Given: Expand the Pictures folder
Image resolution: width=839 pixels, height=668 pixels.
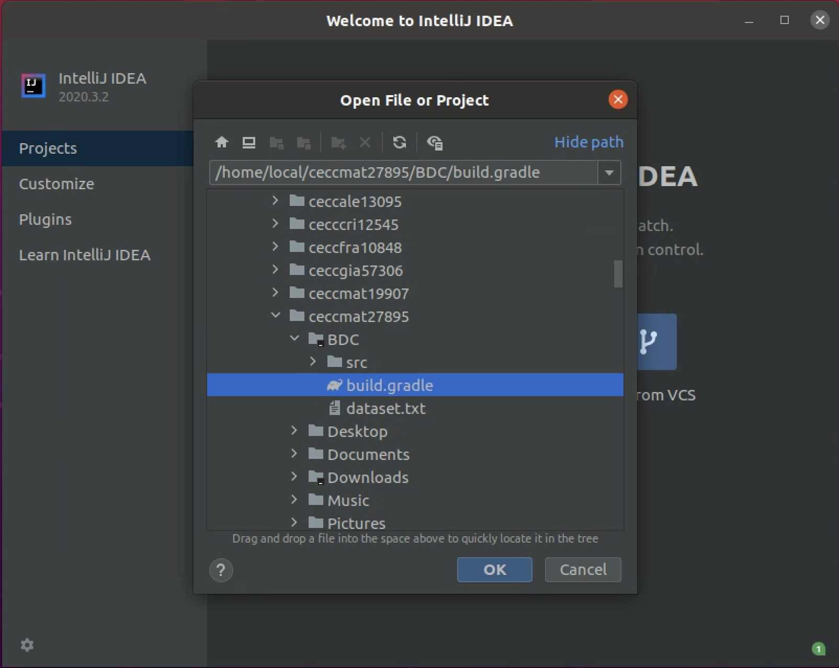Looking at the screenshot, I should (294, 522).
